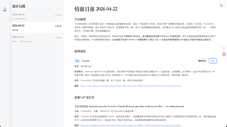
Task: Click the 情报日报 2026-04-22 page heading
Action: [96, 9]
